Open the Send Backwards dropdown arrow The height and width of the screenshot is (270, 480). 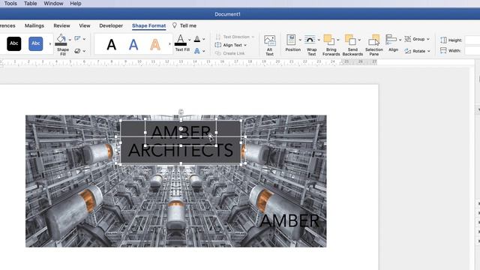(x=359, y=40)
